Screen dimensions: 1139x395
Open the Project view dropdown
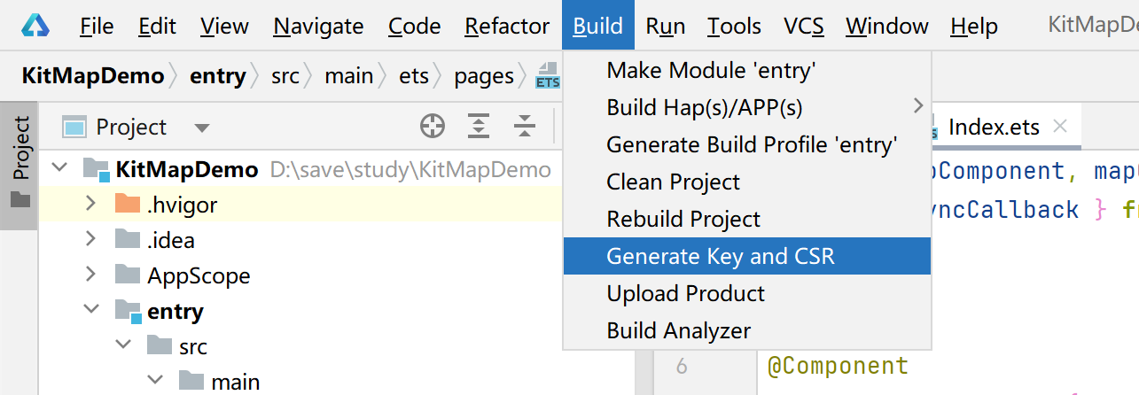[x=202, y=128]
